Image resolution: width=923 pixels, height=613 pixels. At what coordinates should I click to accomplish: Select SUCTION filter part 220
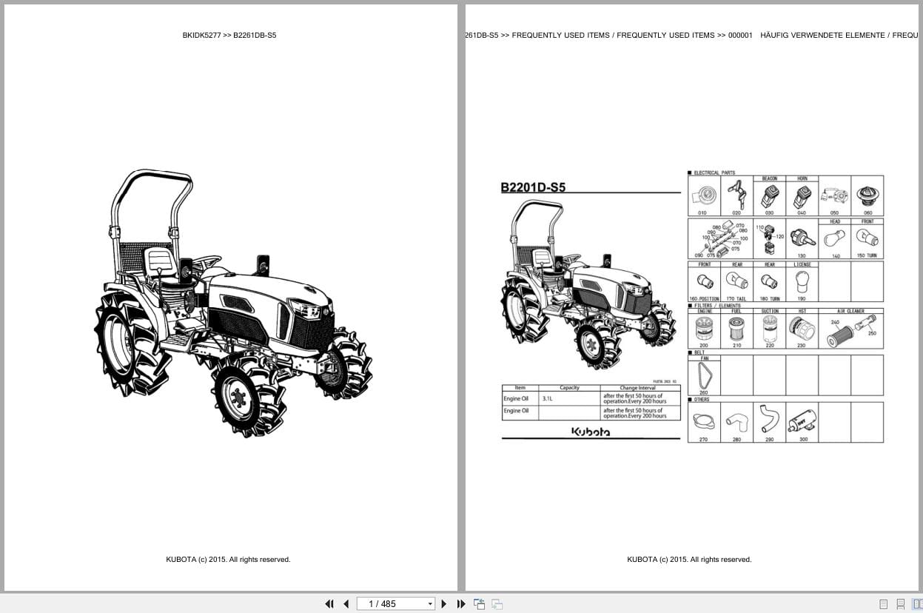(x=770, y=329)
